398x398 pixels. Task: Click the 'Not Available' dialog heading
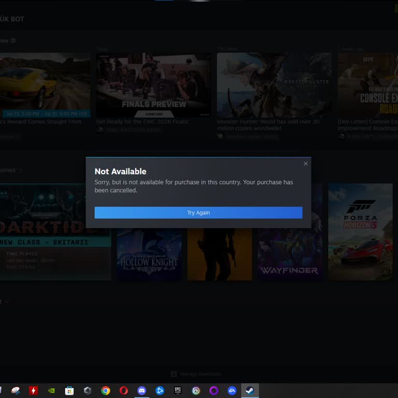(x=120, y=172)
